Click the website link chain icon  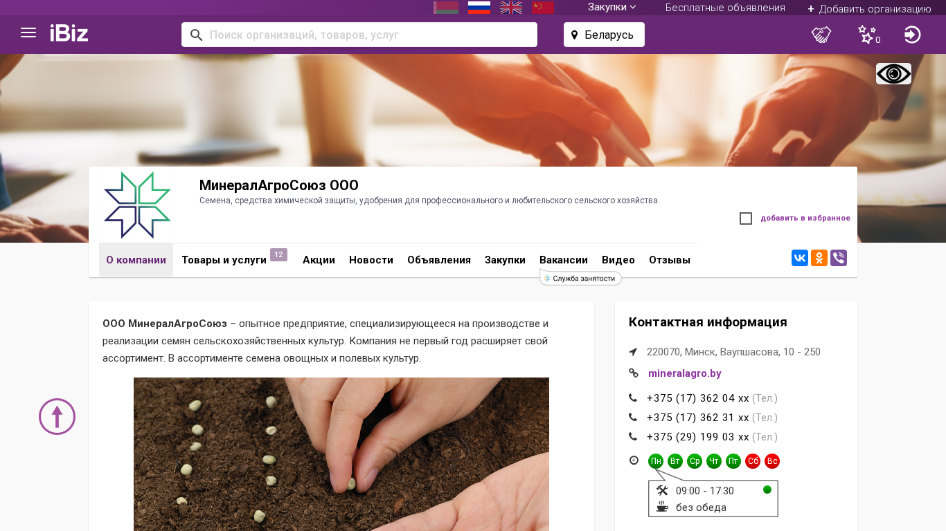[x=633, y=373]
